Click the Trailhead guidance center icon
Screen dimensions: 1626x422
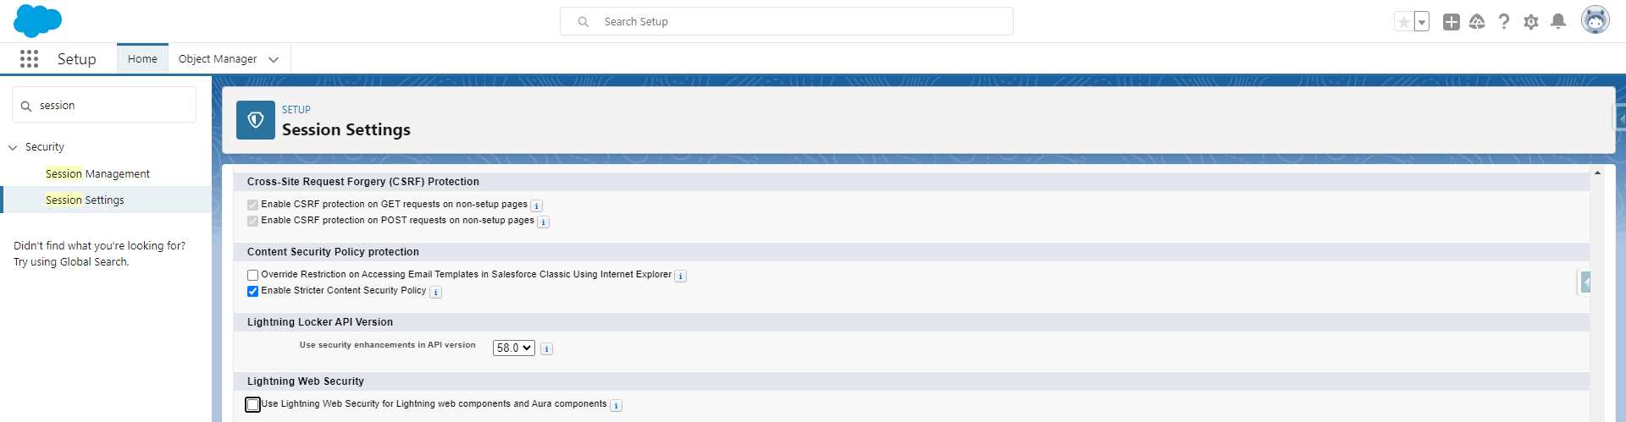1477,22
